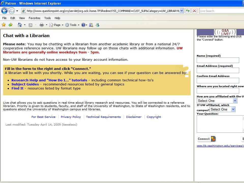The width and height of the screenshot is (244, 183).
Task: Click the Chat with a Librarian heading
Action: 26,36
